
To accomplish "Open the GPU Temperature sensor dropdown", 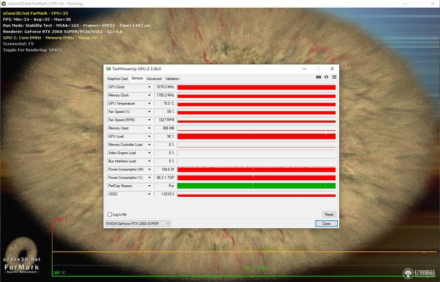I will coord(149,103).
